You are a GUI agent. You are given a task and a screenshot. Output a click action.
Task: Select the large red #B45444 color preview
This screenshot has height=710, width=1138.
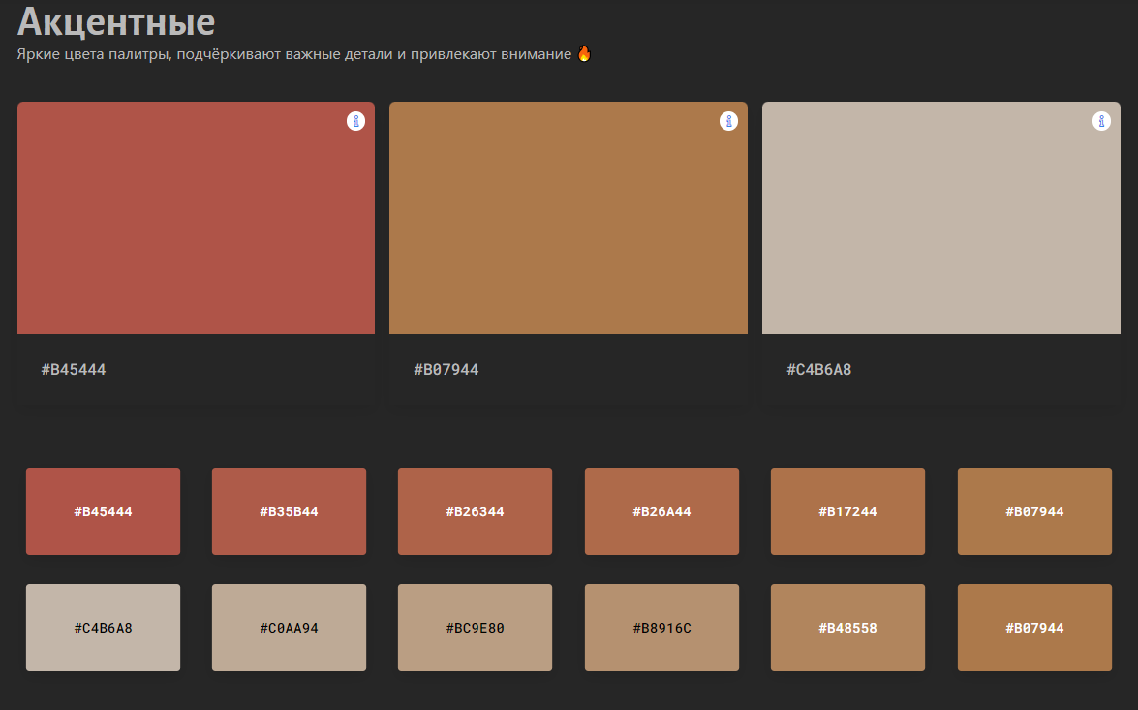(196, 218)
